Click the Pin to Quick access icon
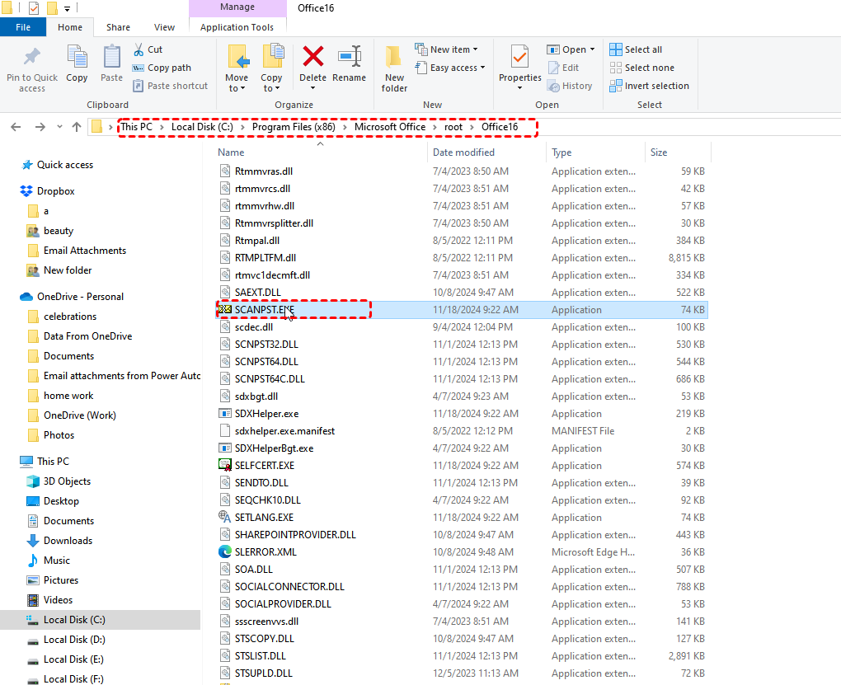This screenshot has width=841, height=685. tap(31, 57)
